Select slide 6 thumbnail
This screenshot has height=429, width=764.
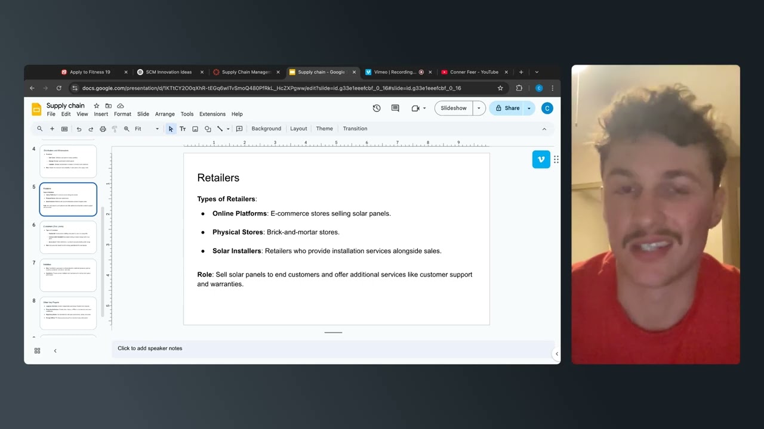tap(68, 237)
